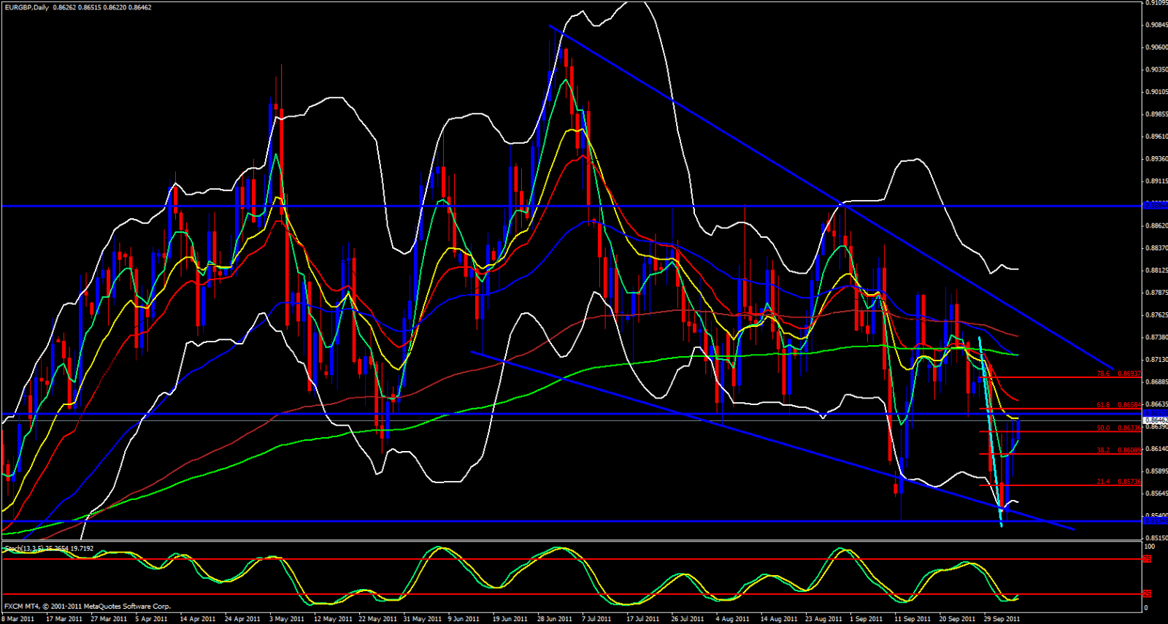Click the 0.90600 price scale label

coord(1156,47)
